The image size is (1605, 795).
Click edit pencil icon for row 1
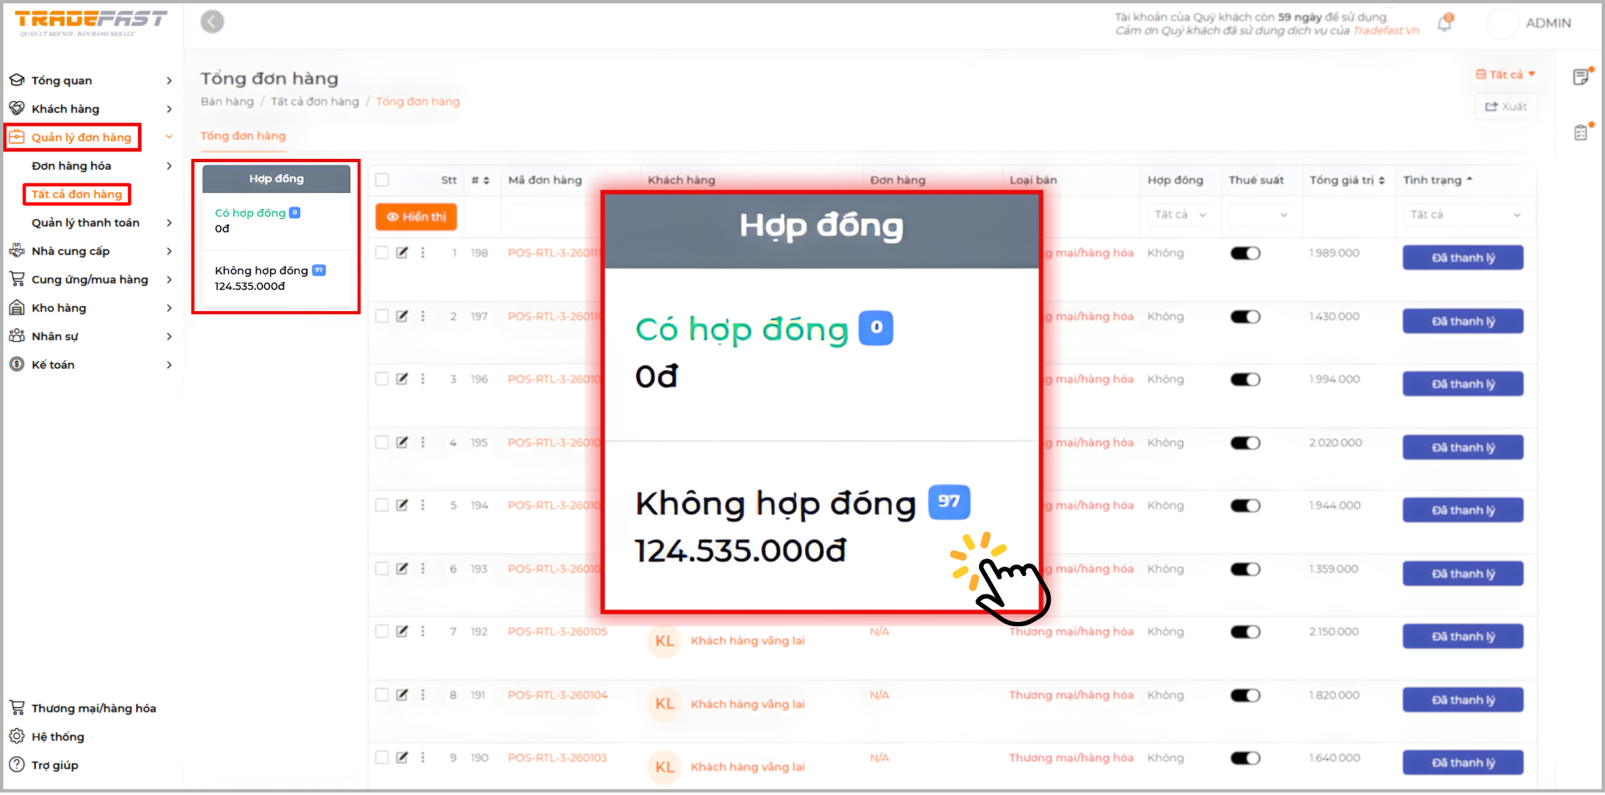coord(402,252)
